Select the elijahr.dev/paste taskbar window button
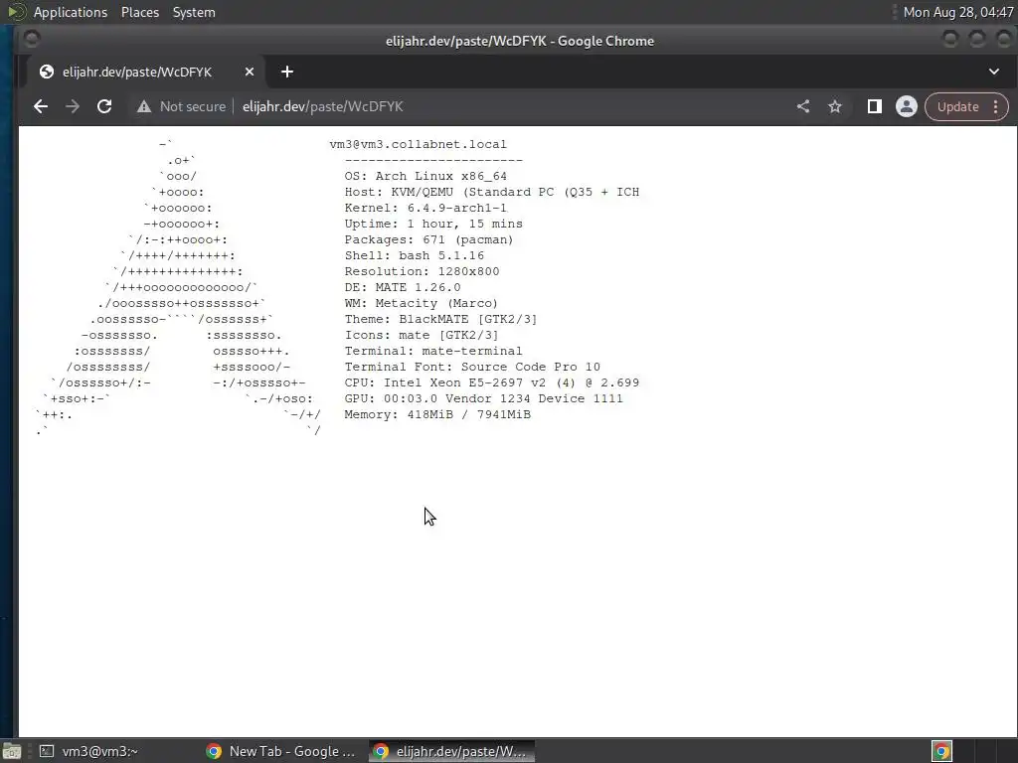1018x763 pixels. point(452,751)
